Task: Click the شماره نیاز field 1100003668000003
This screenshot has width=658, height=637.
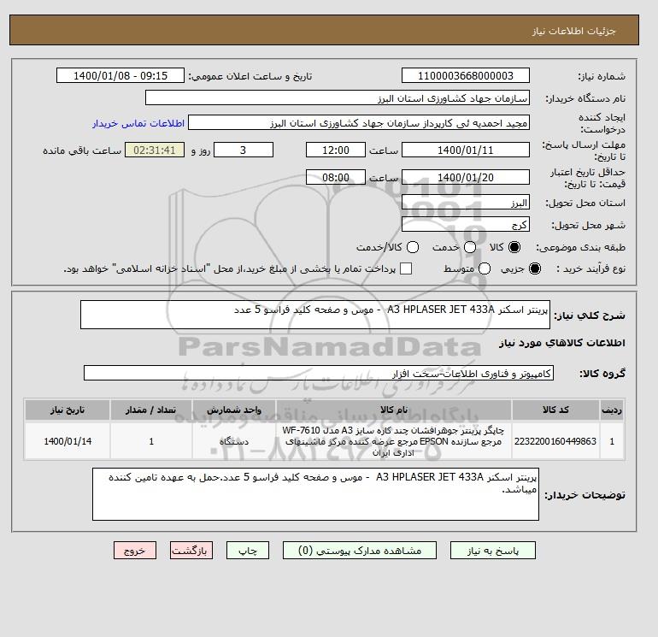Action: [x=466, y=75]
